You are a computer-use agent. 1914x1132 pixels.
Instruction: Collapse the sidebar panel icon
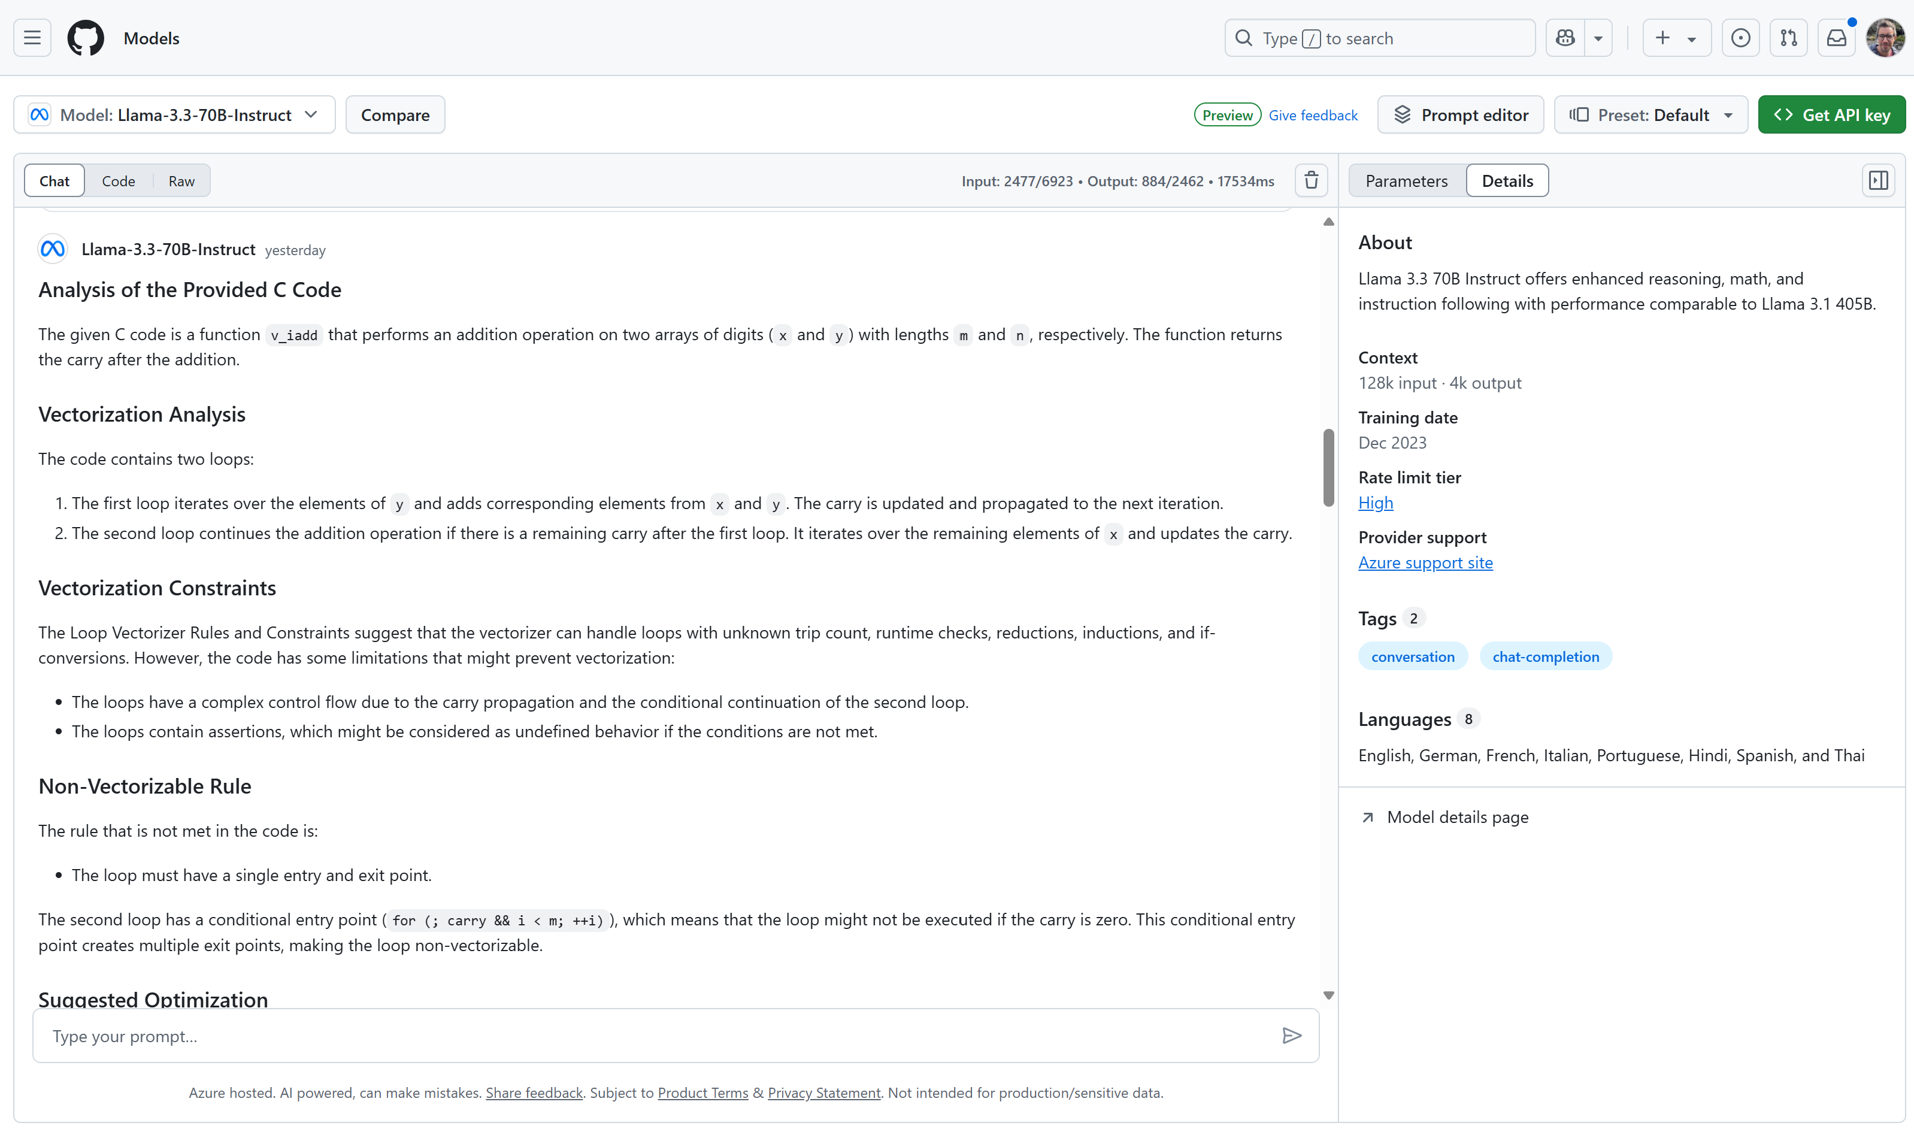click(1878, 181)
